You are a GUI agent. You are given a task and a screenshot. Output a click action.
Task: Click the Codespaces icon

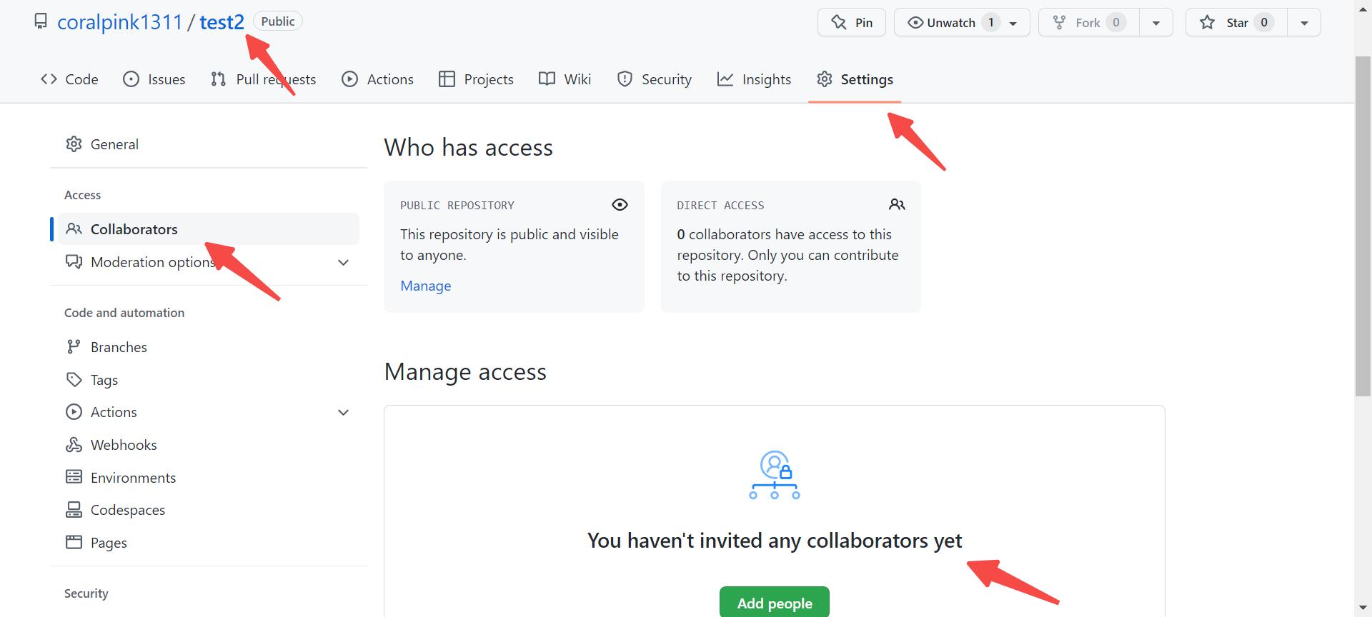pos(74,510)
